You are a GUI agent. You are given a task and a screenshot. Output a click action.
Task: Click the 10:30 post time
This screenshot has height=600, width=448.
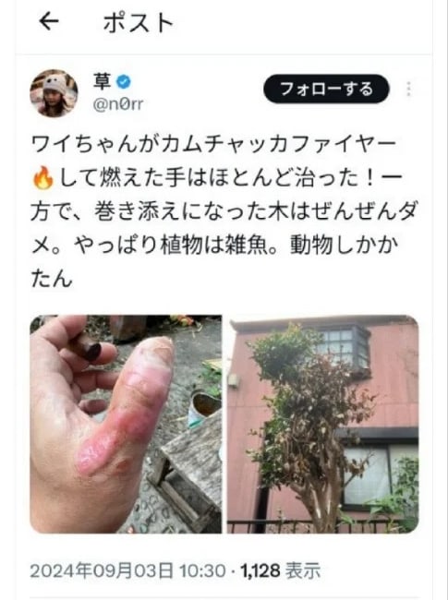tap(202, 570)
